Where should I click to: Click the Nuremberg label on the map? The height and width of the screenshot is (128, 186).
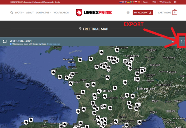tap(169, 58)
